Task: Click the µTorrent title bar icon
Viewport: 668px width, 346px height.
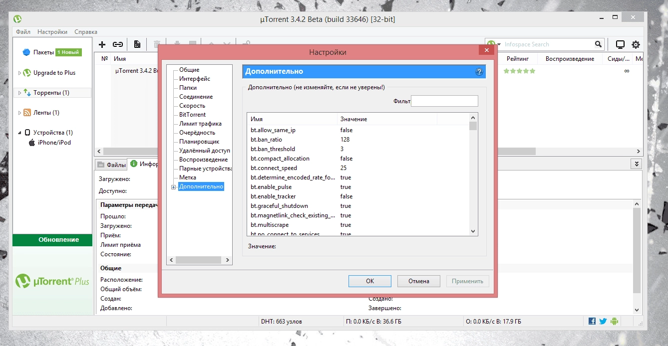Action: click(17, 19)
